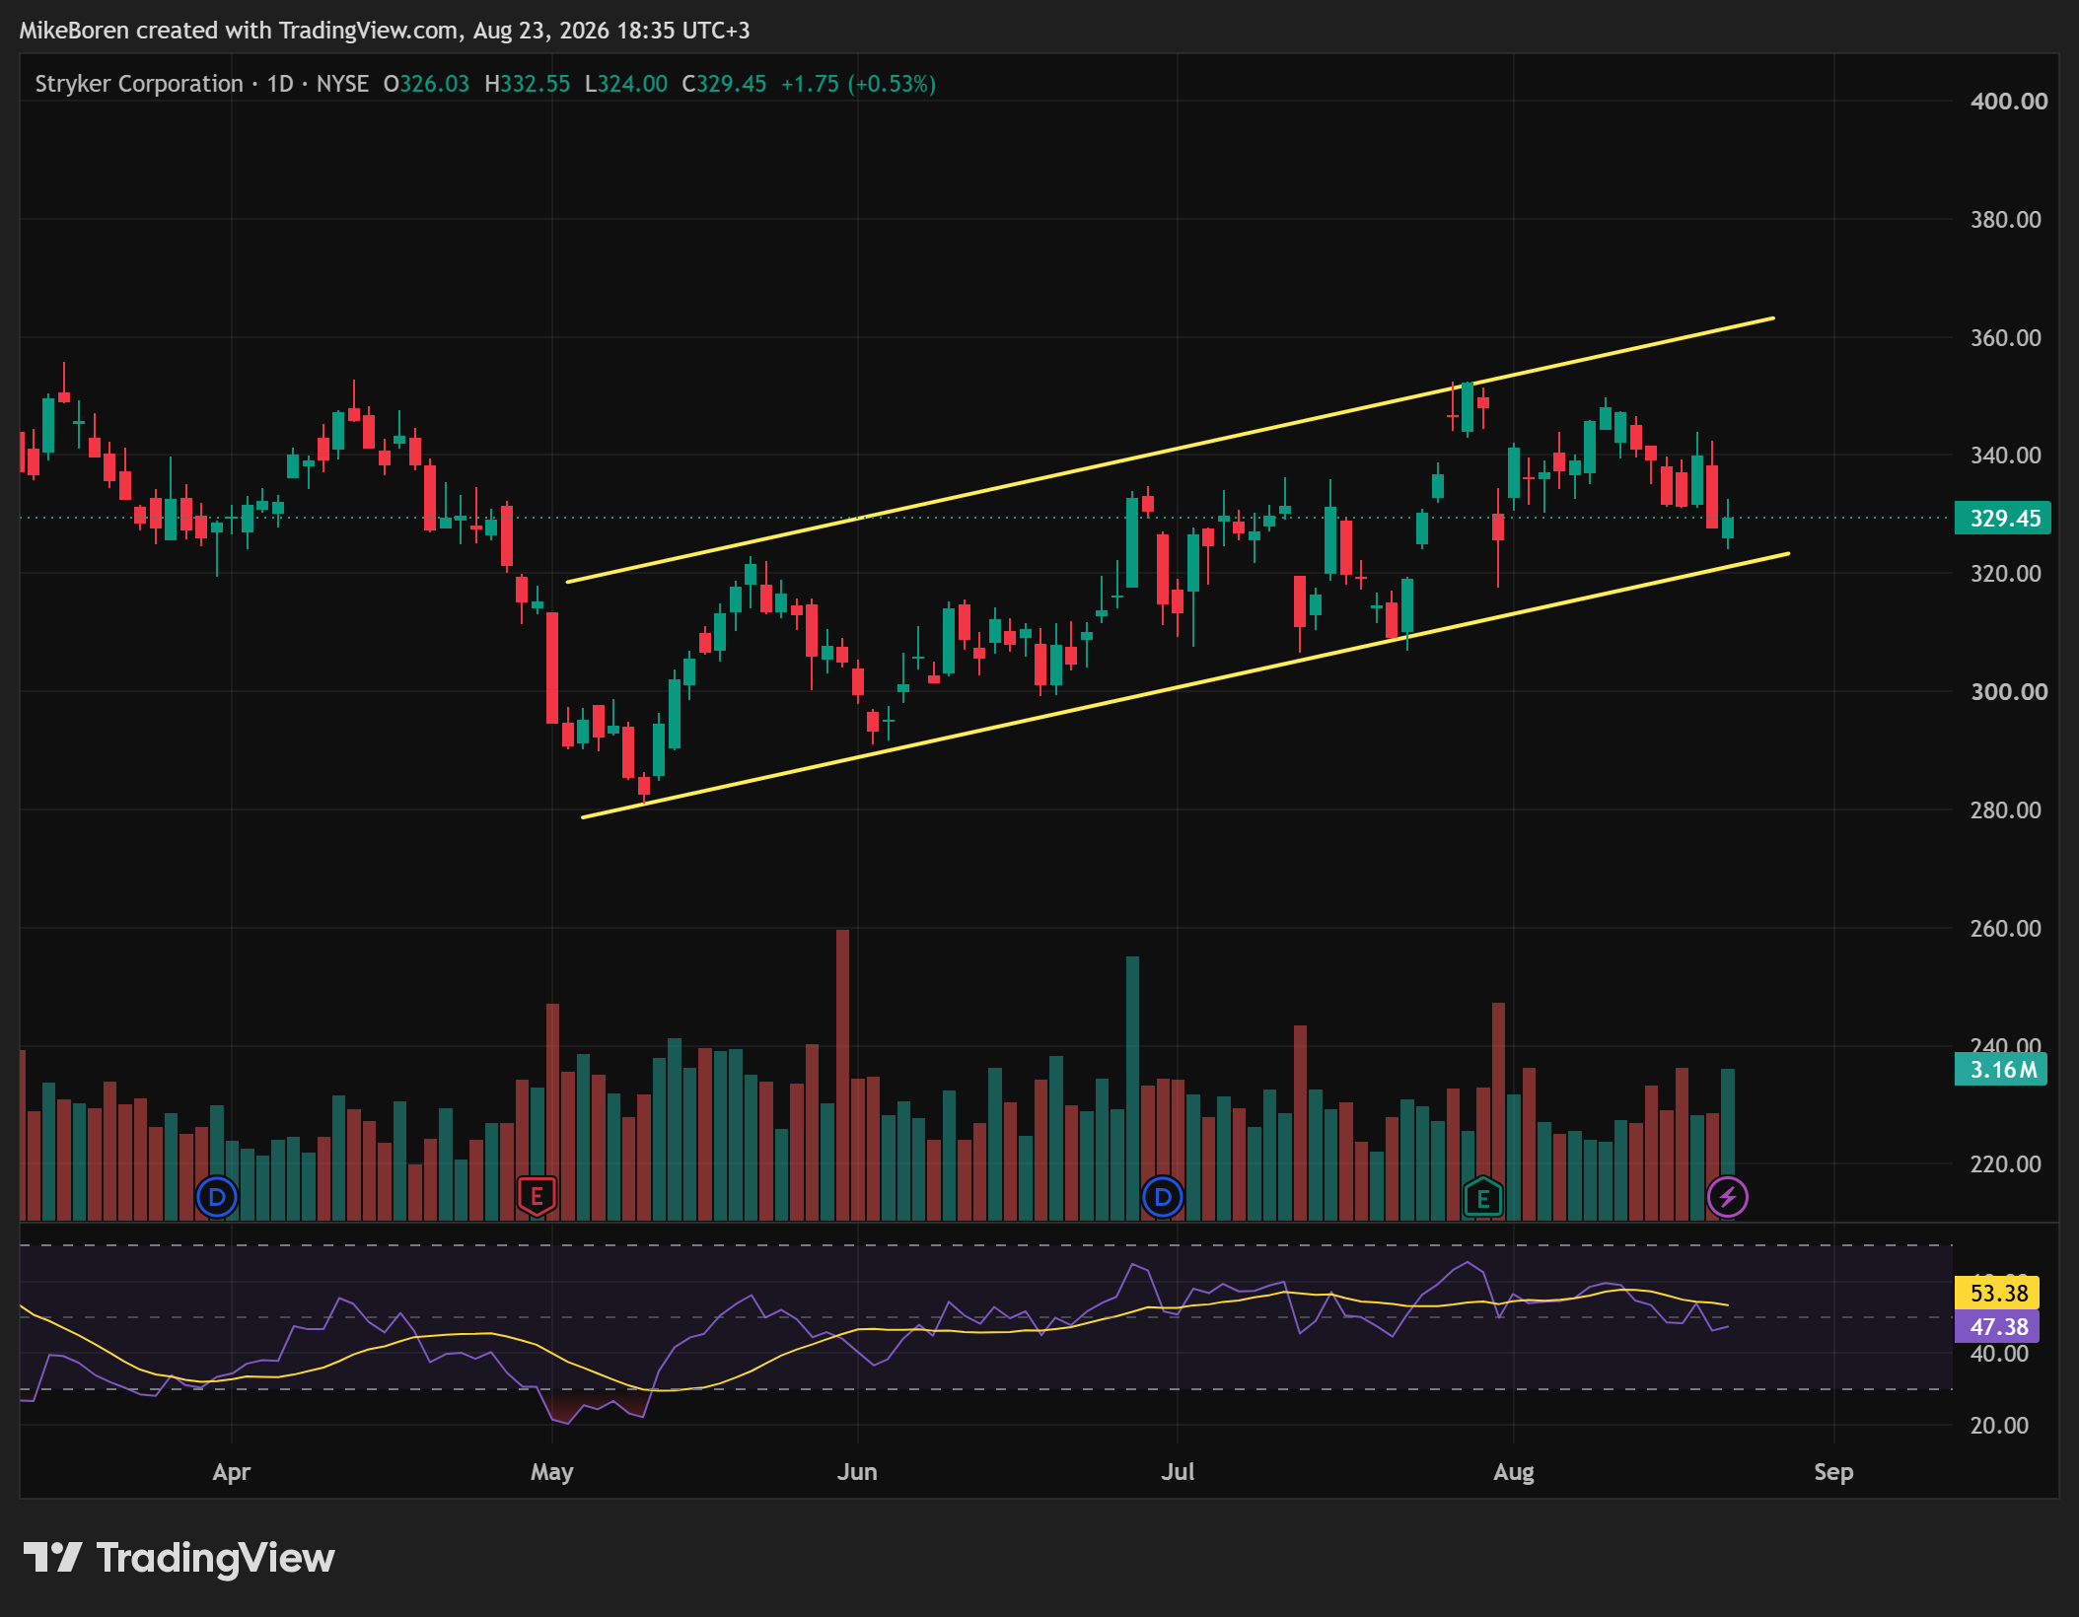Click the "May" date axis label

click(551, 1472)
